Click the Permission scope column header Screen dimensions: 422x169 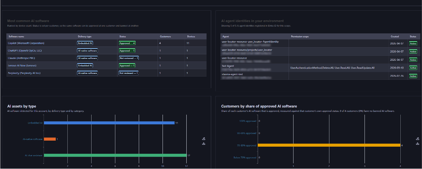300,36
